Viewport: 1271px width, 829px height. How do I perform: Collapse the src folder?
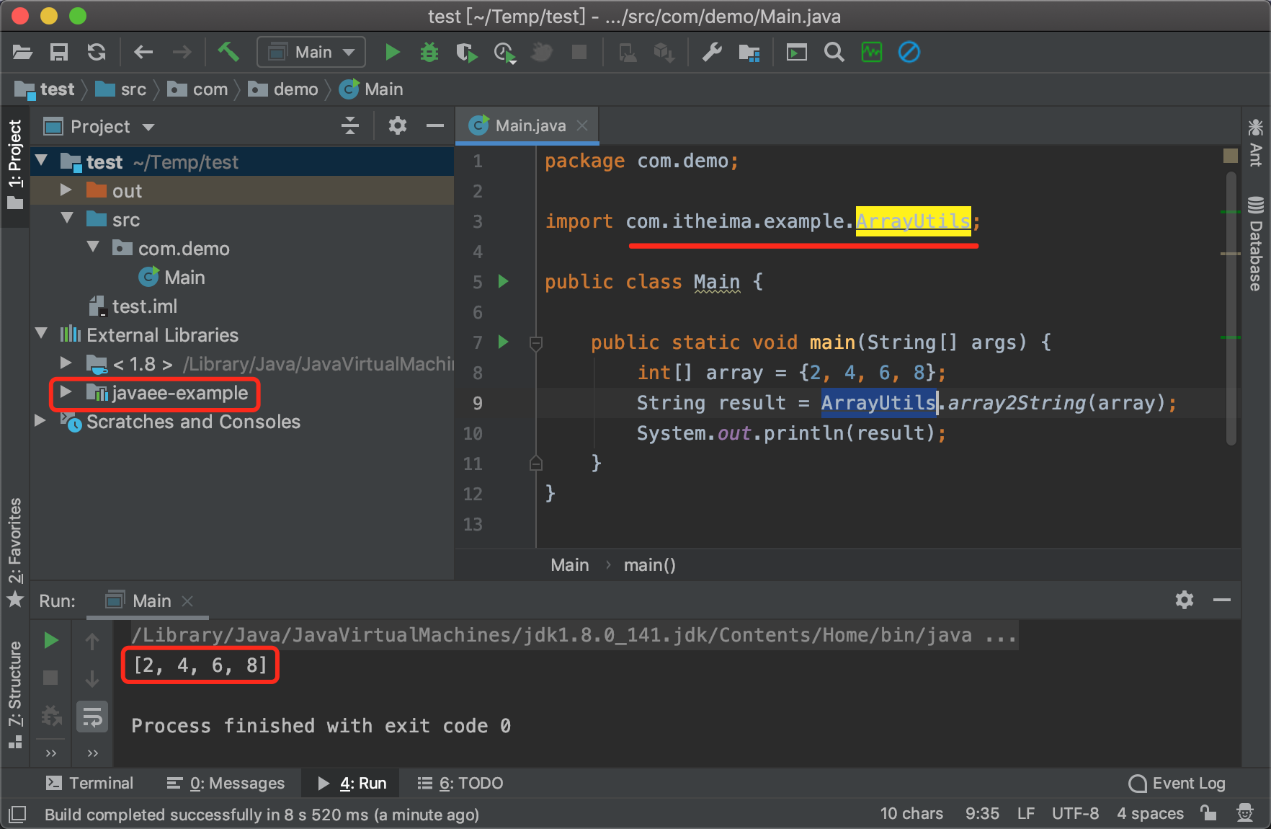click(67, 218)
